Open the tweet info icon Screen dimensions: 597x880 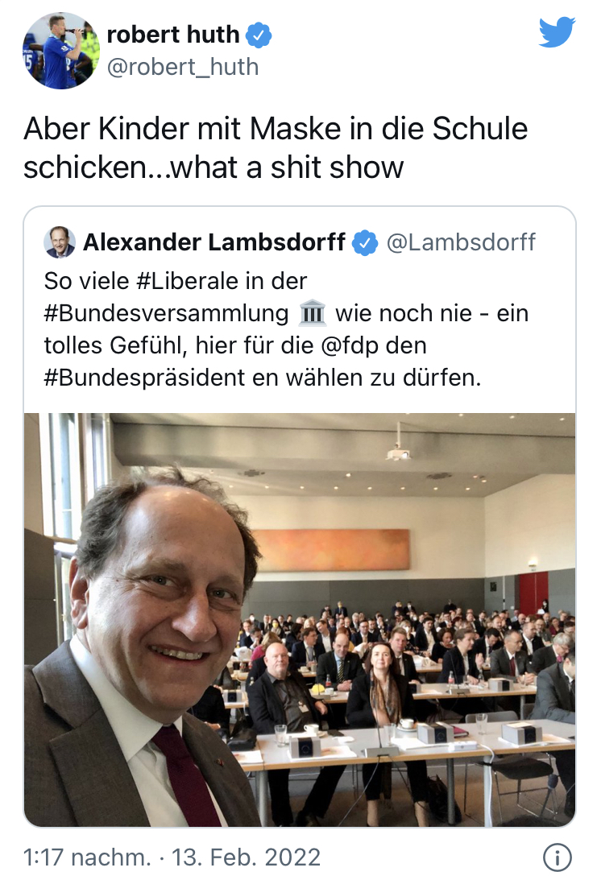click(x=558, y=857)
